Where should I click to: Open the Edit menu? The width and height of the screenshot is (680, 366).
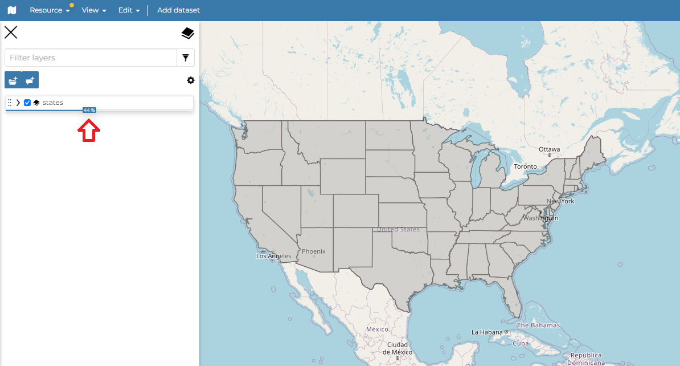129,10
